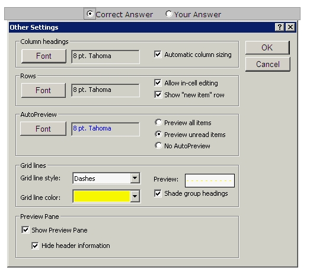Open Font settings for AutoPreview
The height and width of the screenshot is (277, 310).
click(x=43, y=129)
